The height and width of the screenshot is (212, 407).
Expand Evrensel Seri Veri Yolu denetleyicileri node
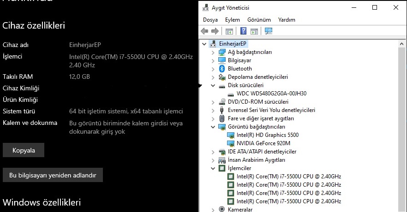tap(213, 111)
